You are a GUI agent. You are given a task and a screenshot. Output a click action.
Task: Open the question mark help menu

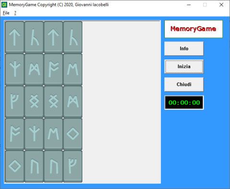[15, 13]
